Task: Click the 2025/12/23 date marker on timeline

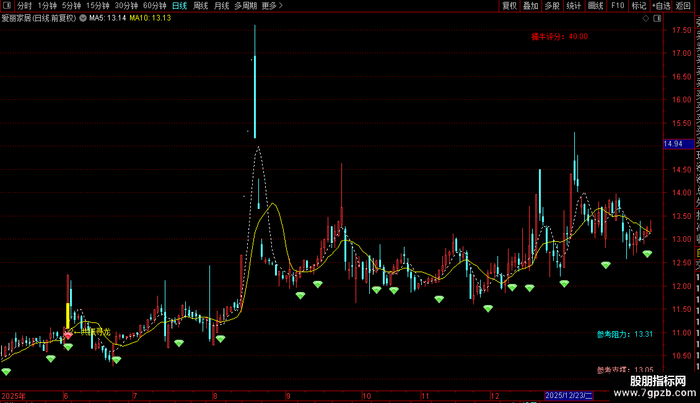Action: 569,396
